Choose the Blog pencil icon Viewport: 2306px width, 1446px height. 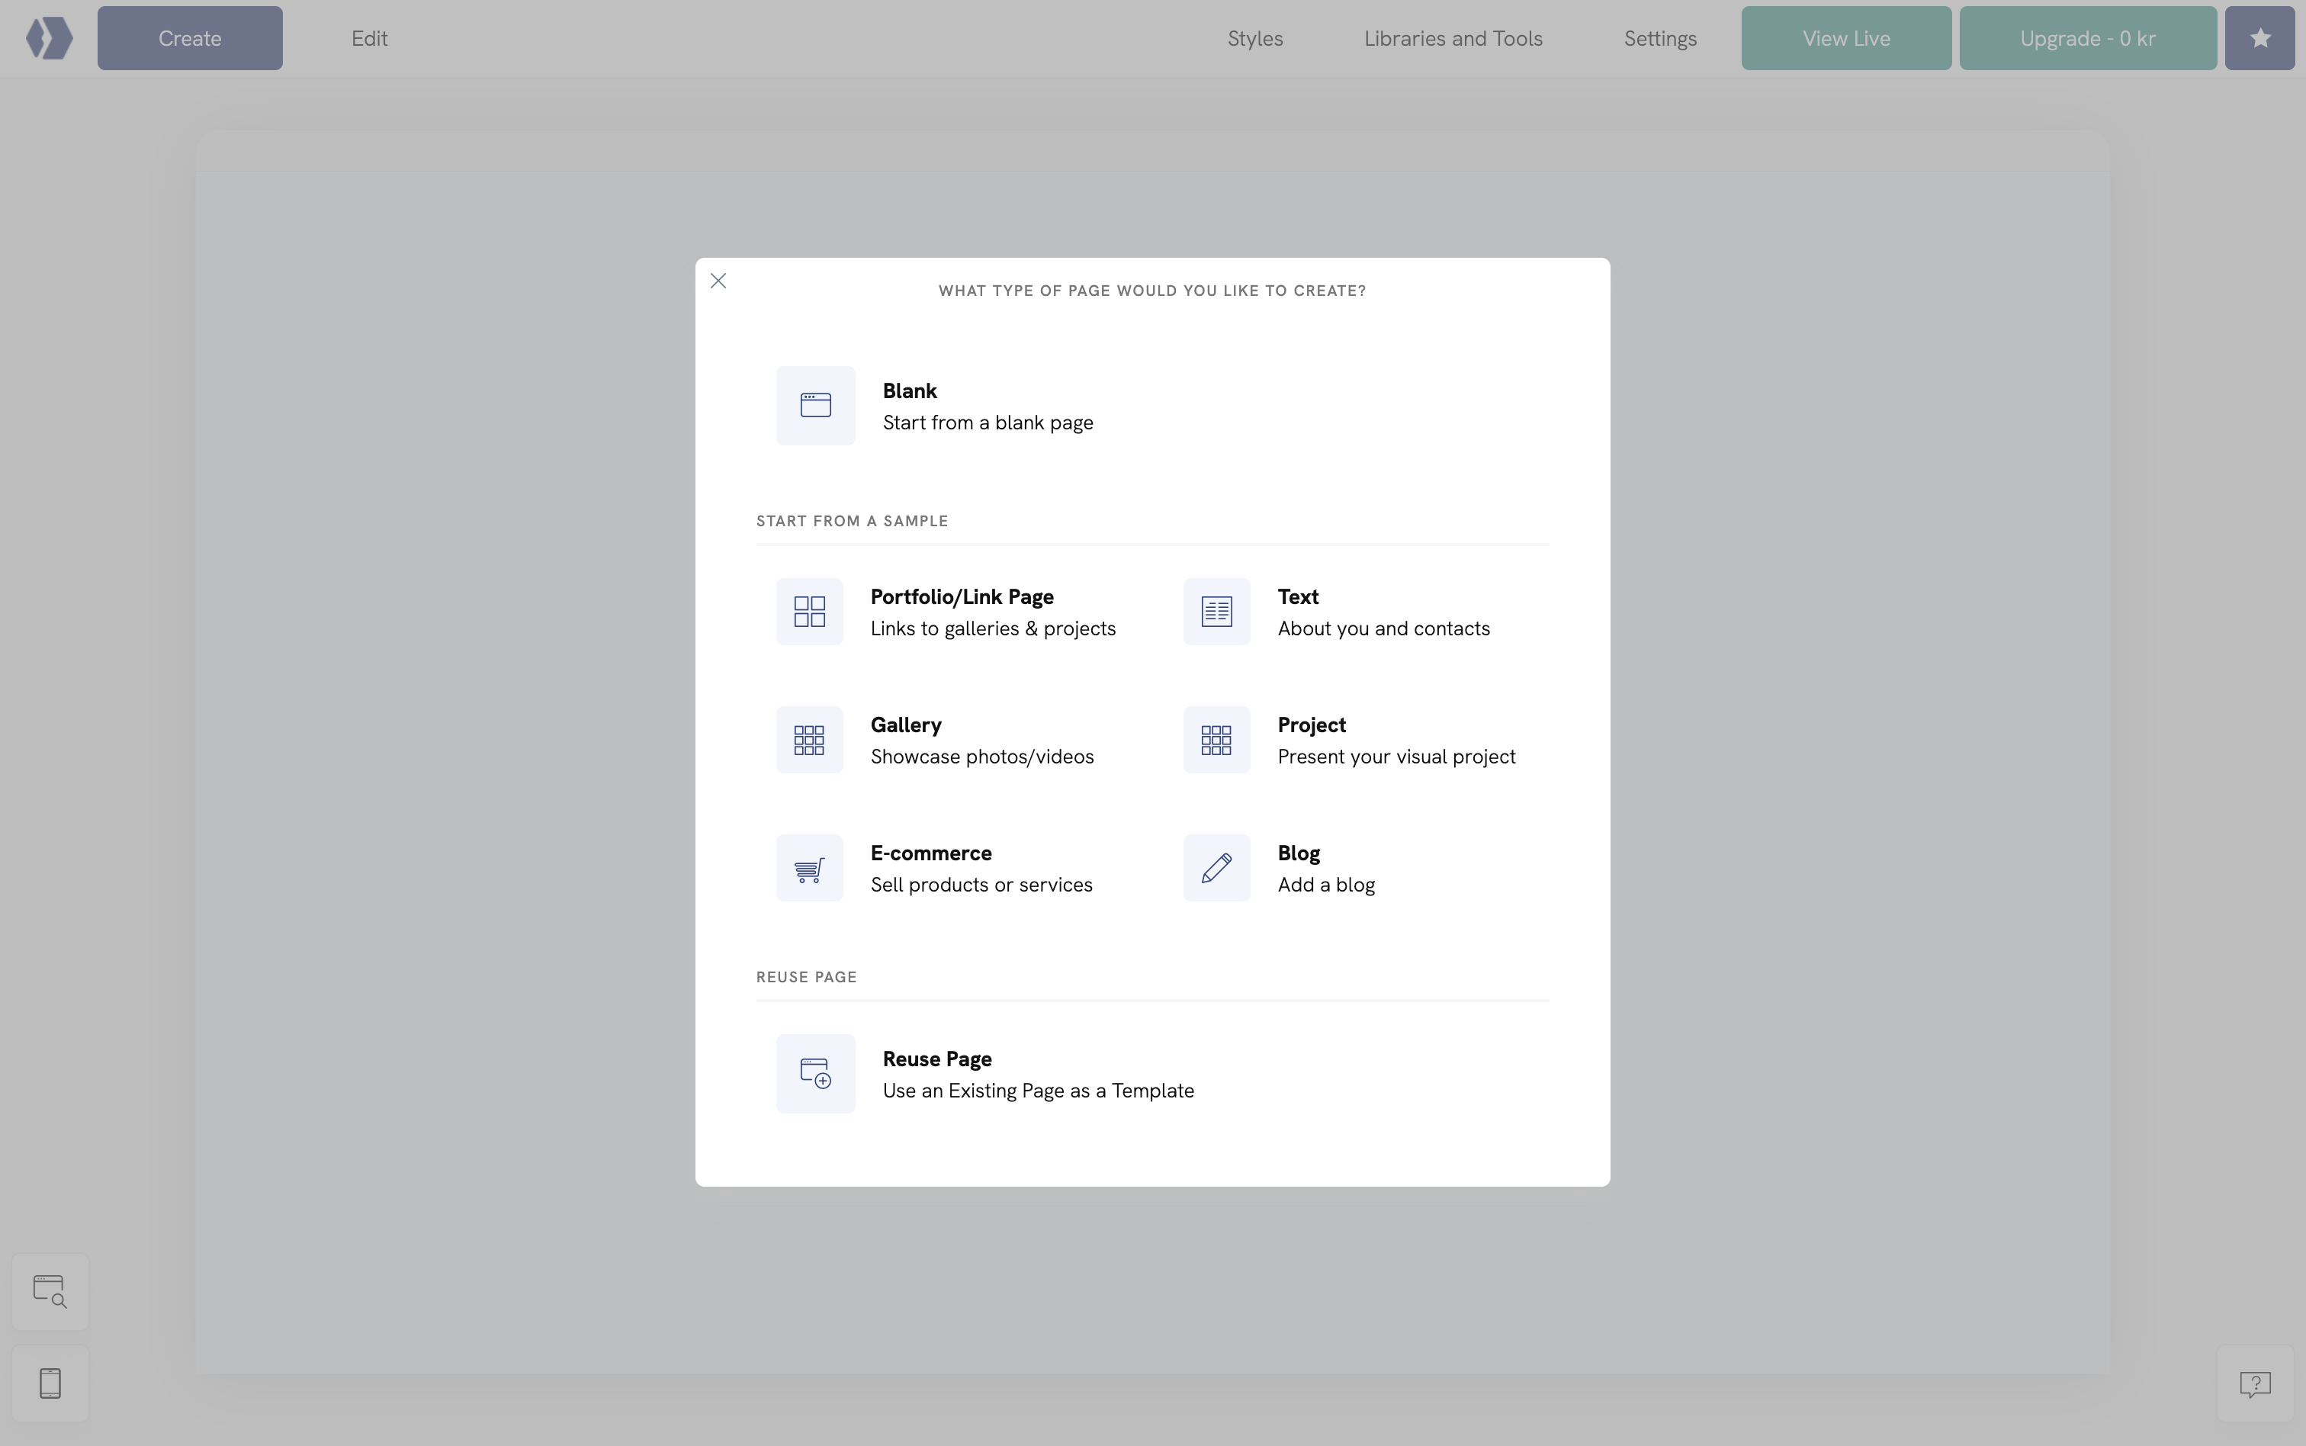tap(1216, 869)
